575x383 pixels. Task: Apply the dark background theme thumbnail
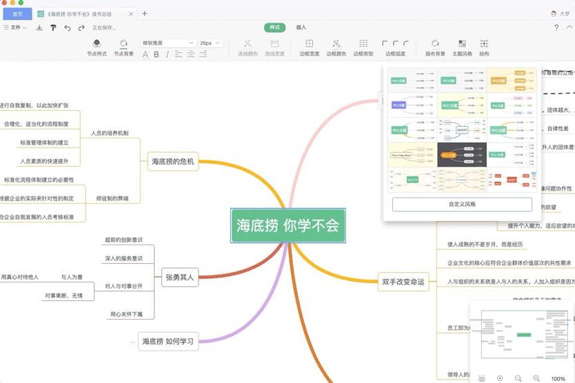point(462,155)
